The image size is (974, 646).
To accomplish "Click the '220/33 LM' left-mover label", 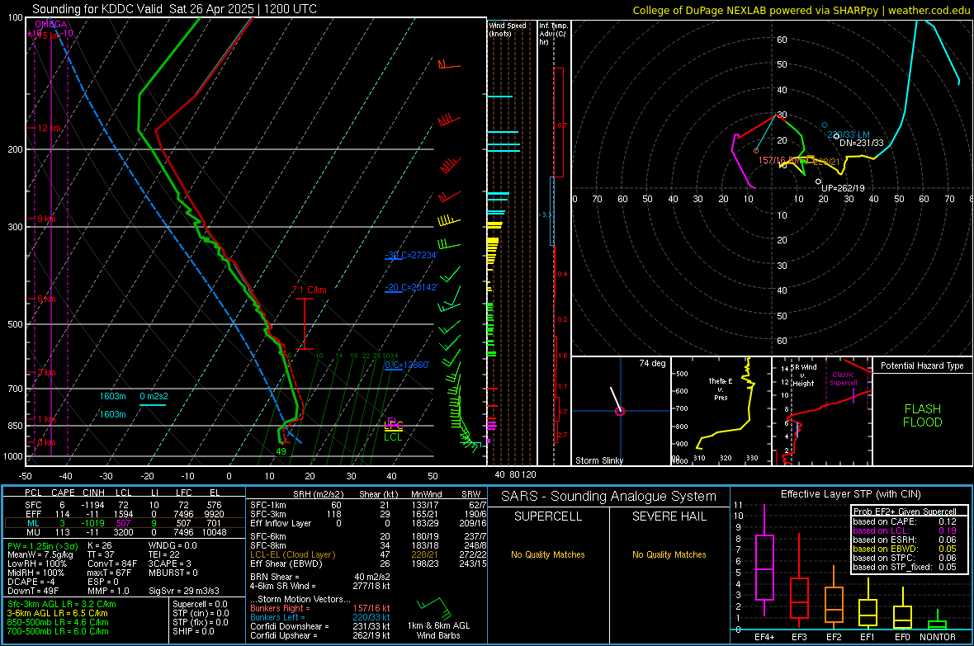I will (x=849, y=134).
